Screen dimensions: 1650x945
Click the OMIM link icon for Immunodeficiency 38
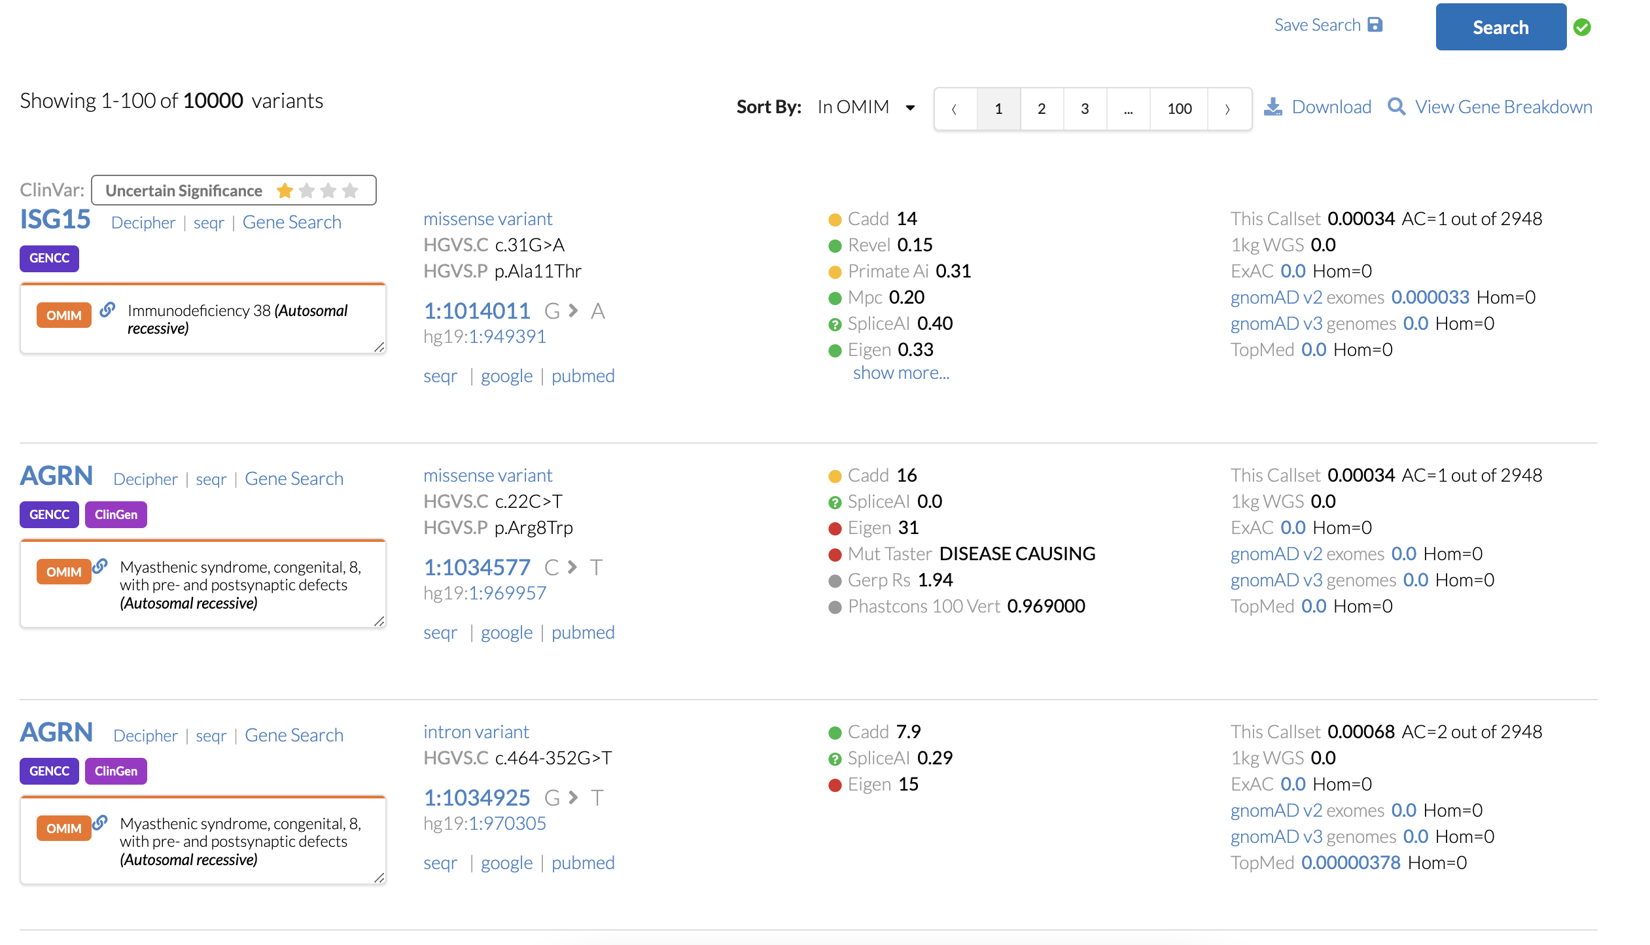(x=106, y=310)
